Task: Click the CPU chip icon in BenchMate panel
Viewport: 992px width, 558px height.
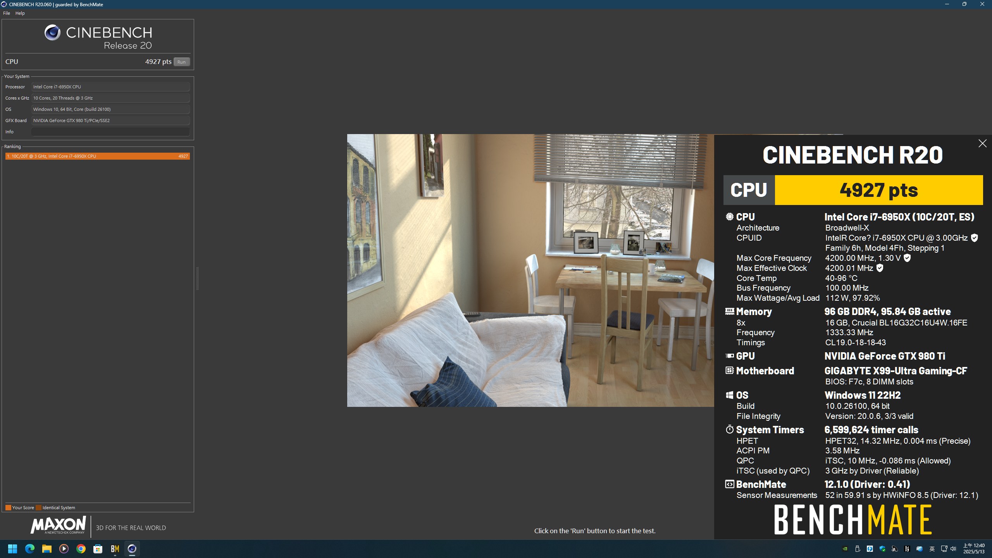Action: click(730, 217)
